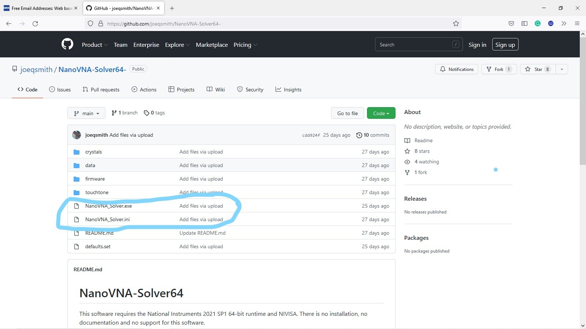Open the Releases heading link
The width and height of the screenshot is (586, 329).
415,198
